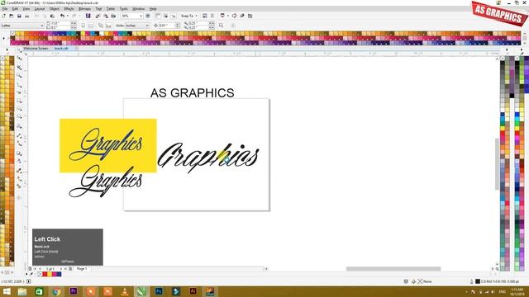Click the new document plus tab
The width and height of the screenshot is (529, 297).
click(77, 49)
